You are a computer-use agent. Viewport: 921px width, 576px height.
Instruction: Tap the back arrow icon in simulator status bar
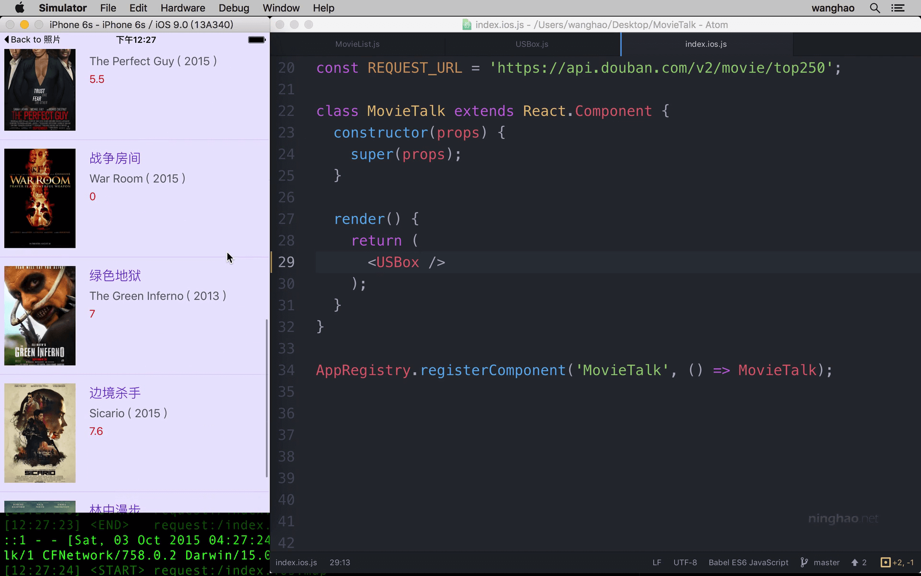(7, 40)
